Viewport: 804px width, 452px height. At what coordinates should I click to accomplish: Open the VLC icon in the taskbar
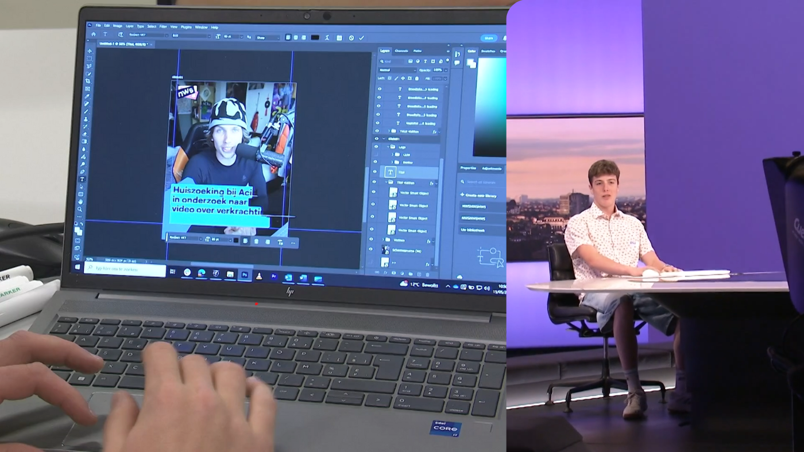point(259,276)
